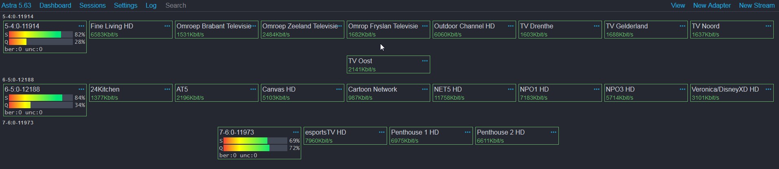Click the New Stream link
This screenshot has height=169, width=779.
click(x=757, y=5)
